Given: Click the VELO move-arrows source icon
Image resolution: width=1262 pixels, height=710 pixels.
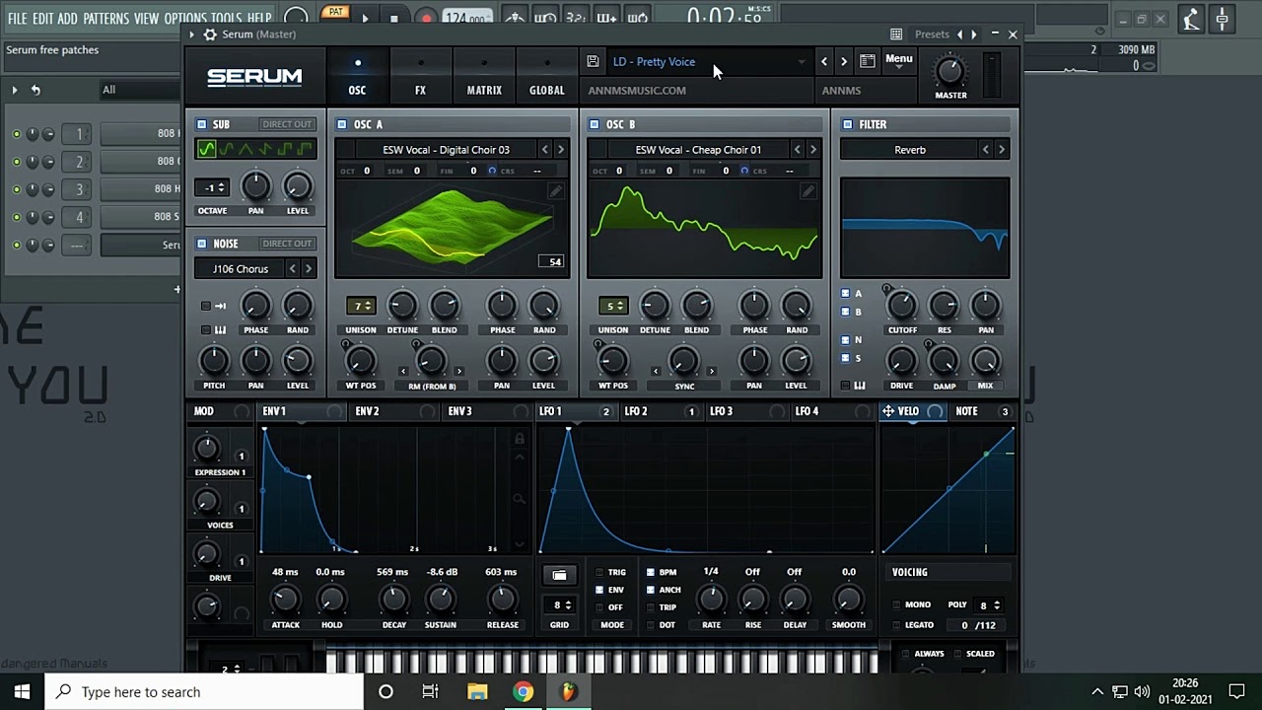Looking at the screenshot, I should 888,411.
